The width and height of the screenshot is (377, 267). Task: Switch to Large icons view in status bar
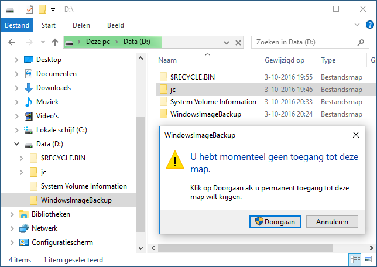368,259
